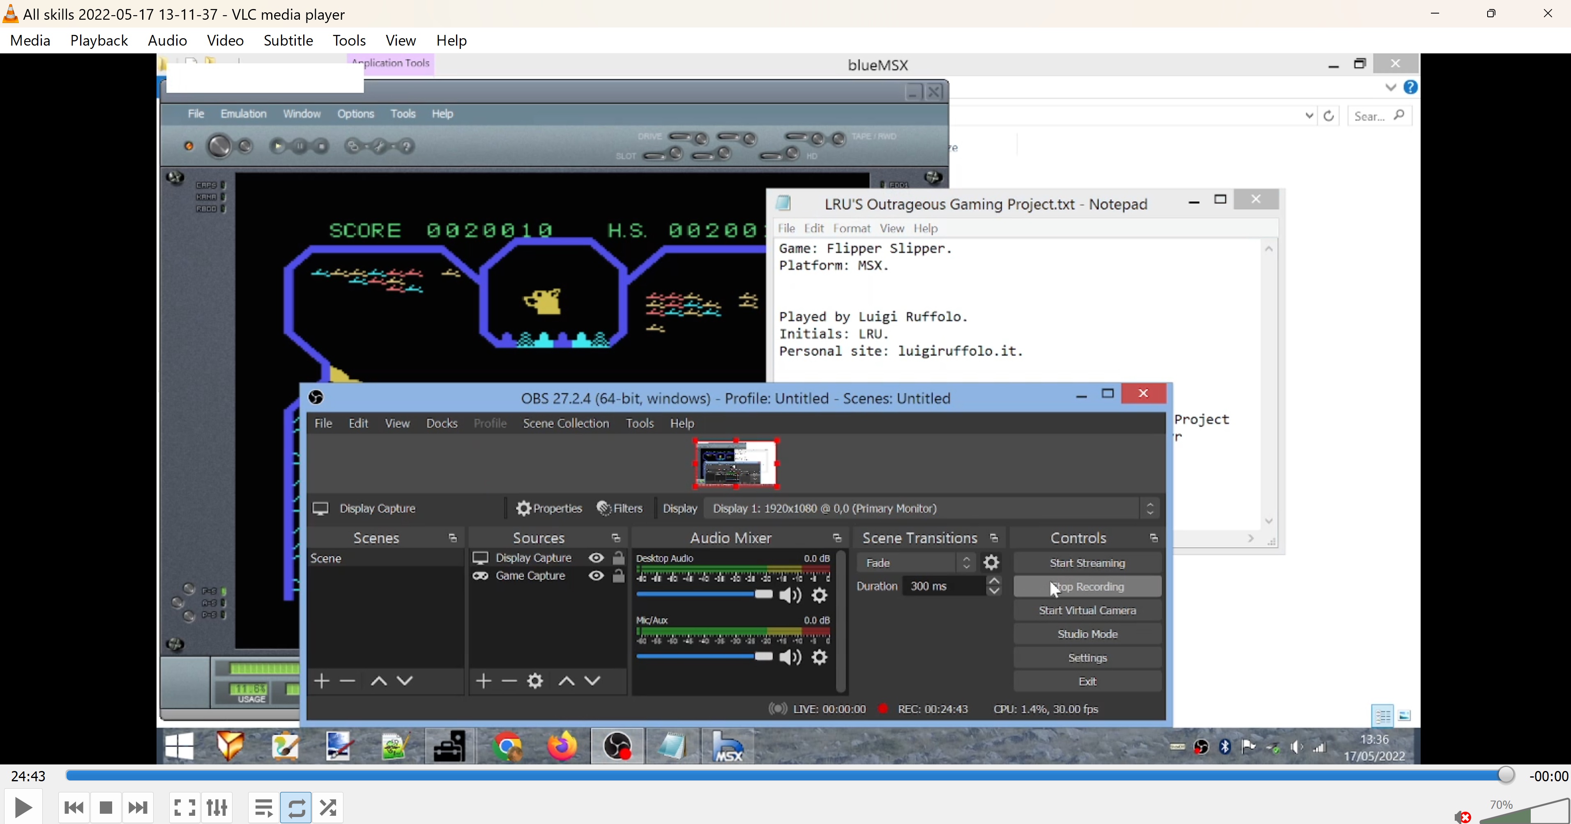Open extended settings (equalizer sliders icon)

click(x=217, y=808)
